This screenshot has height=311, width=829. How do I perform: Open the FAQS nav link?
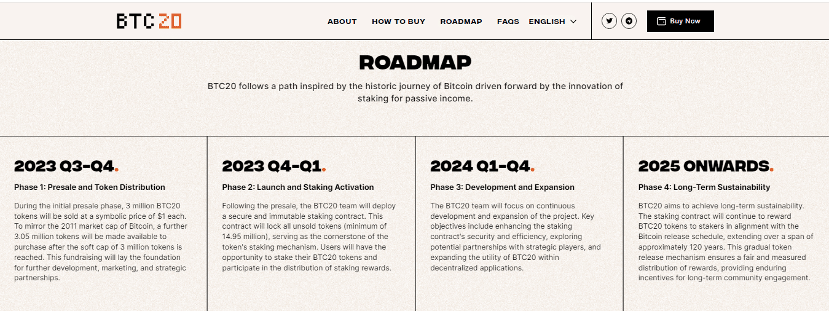(x=508, y=22)
